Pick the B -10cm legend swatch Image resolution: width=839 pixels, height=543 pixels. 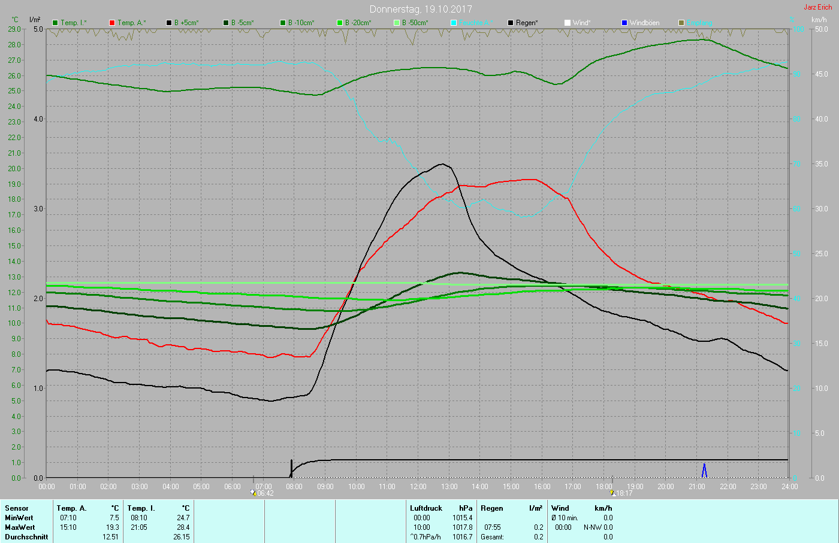point(283,23)
